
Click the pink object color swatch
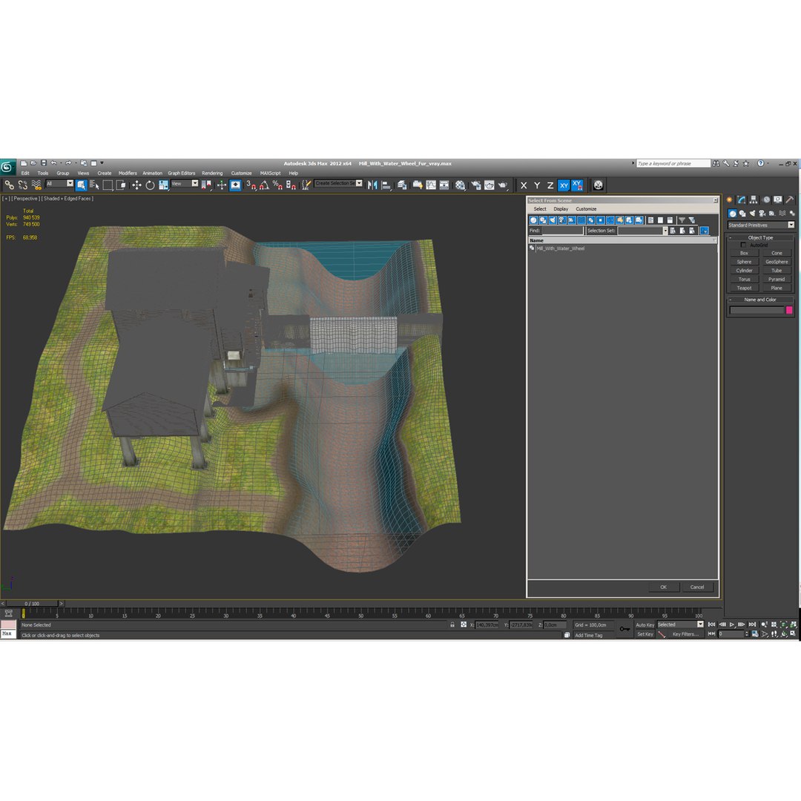point(789,310)
